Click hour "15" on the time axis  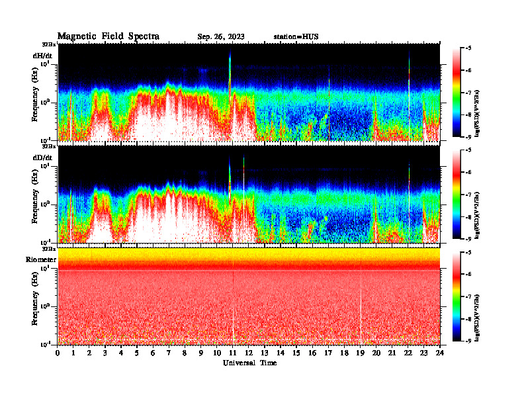tap(296, 353)
